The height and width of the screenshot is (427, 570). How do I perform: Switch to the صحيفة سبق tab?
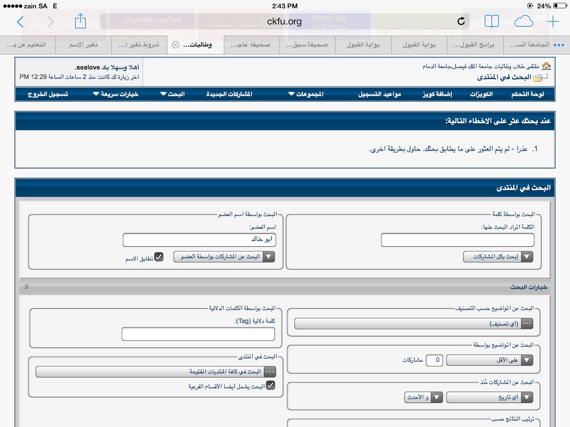pos(307,45)
